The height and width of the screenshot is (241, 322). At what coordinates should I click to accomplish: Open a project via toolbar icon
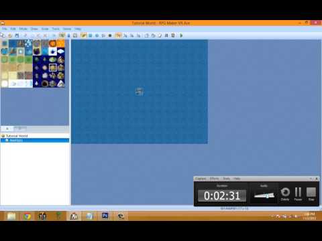tap(10, 35)
